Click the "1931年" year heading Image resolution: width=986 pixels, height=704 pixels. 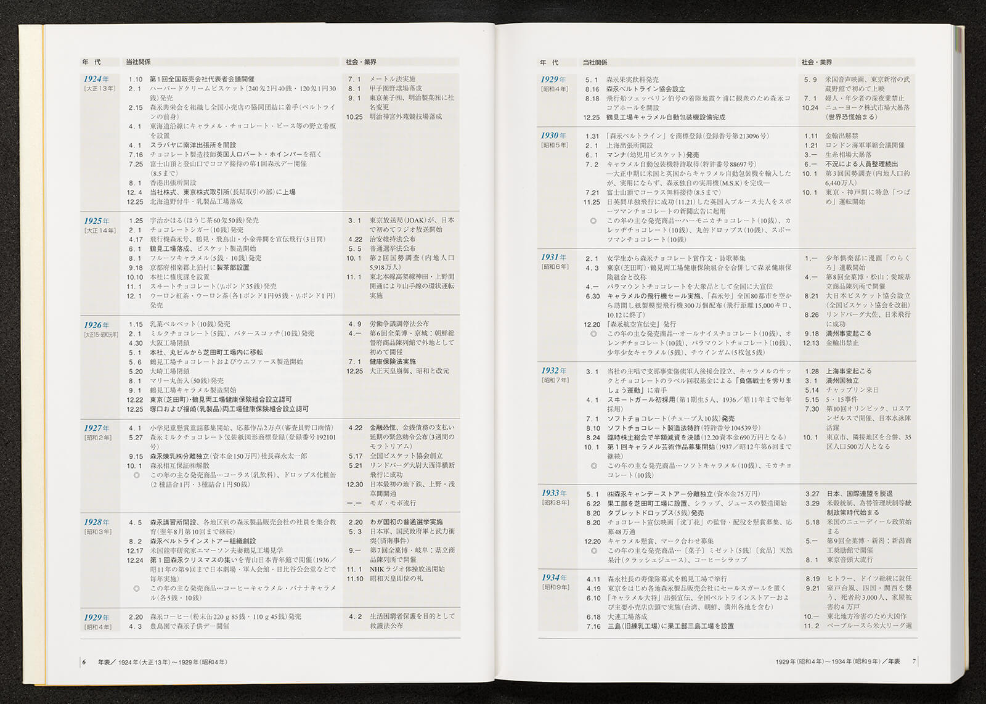click(554, 258)
